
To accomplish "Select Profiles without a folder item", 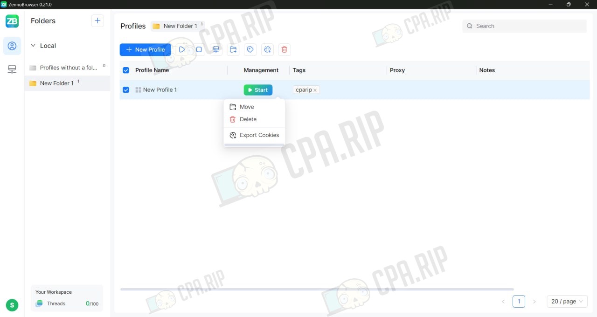I will tap(67, 68).
